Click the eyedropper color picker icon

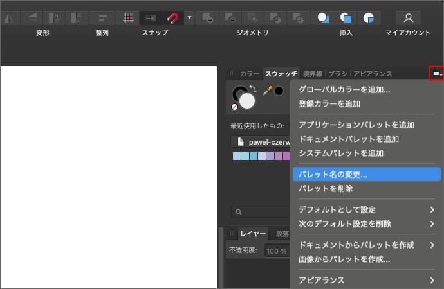268,91
